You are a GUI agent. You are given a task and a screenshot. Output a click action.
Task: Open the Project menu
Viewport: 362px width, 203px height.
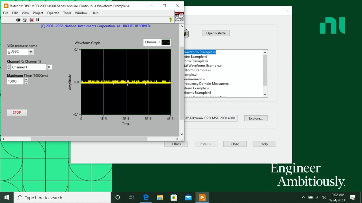point(38,13)
